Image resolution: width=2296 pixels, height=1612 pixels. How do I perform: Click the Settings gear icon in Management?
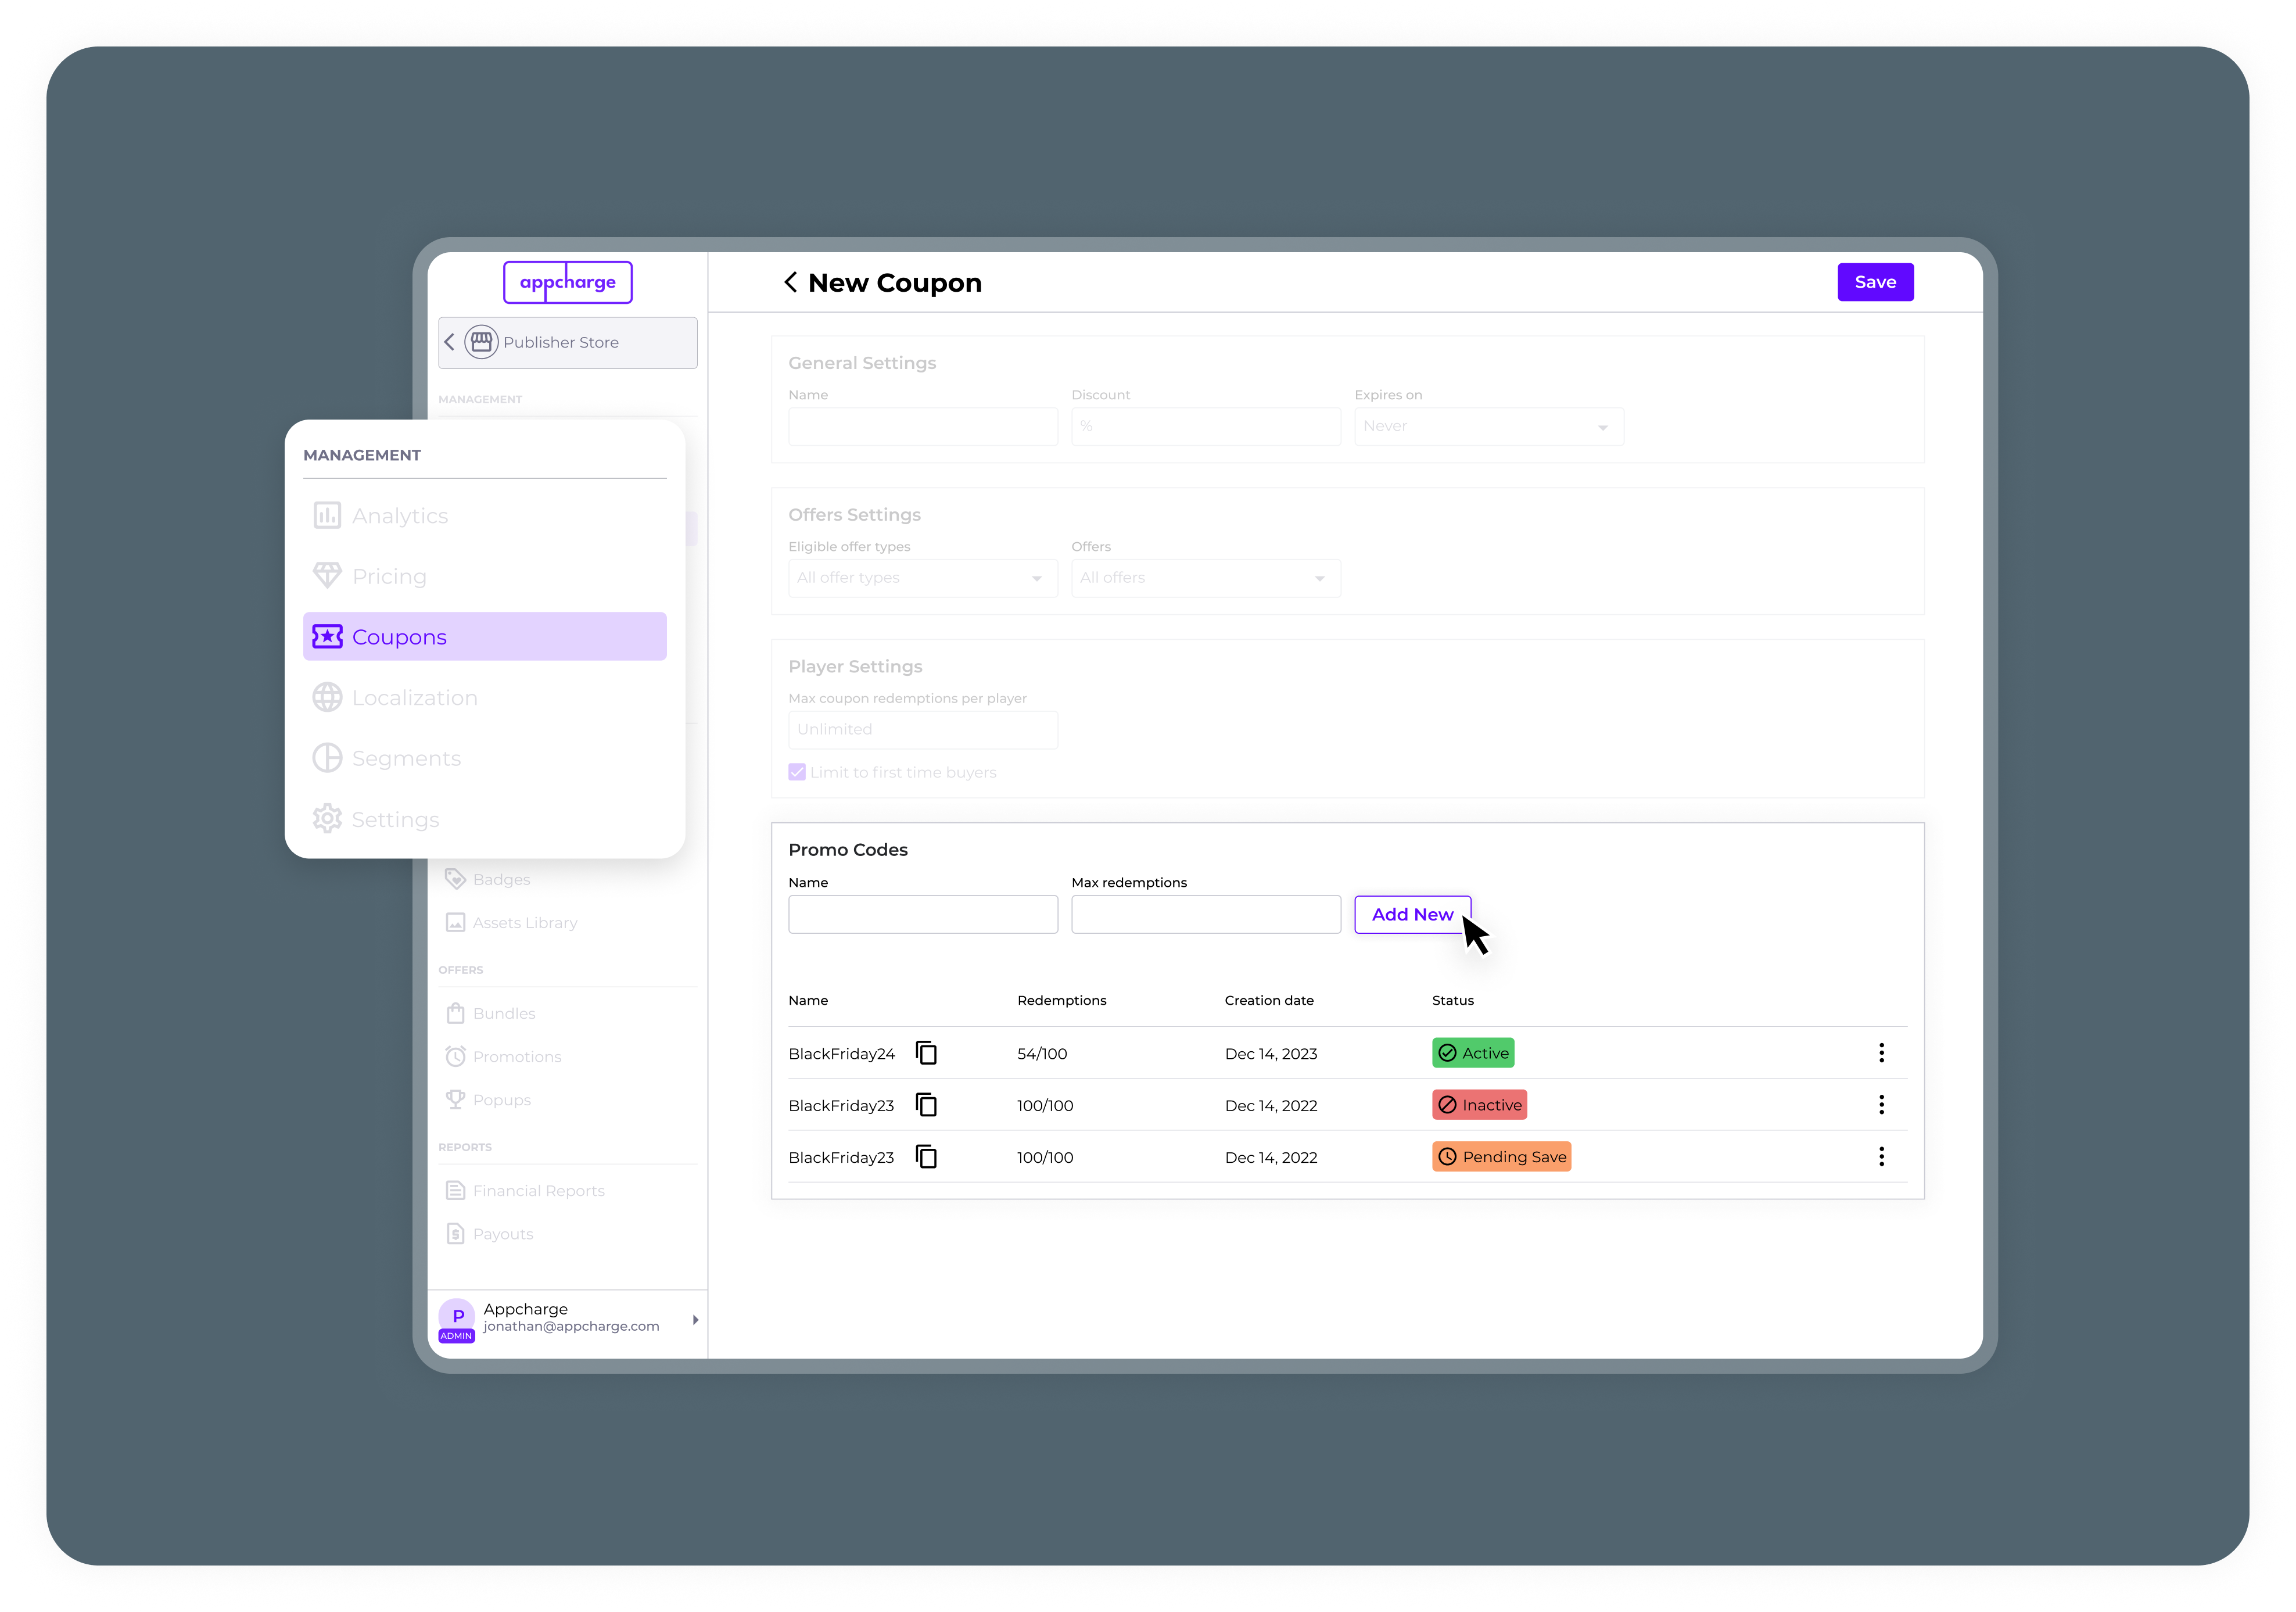(x=327, y=819)
